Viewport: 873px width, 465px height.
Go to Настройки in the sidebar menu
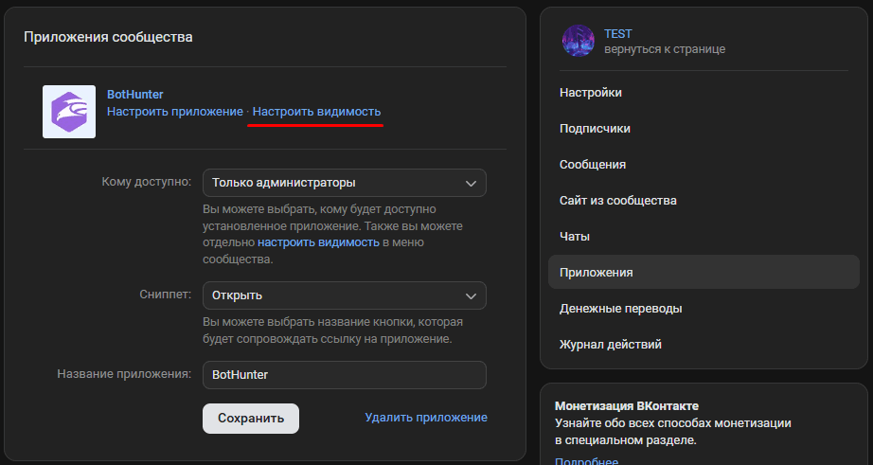[x=591, y=93]
